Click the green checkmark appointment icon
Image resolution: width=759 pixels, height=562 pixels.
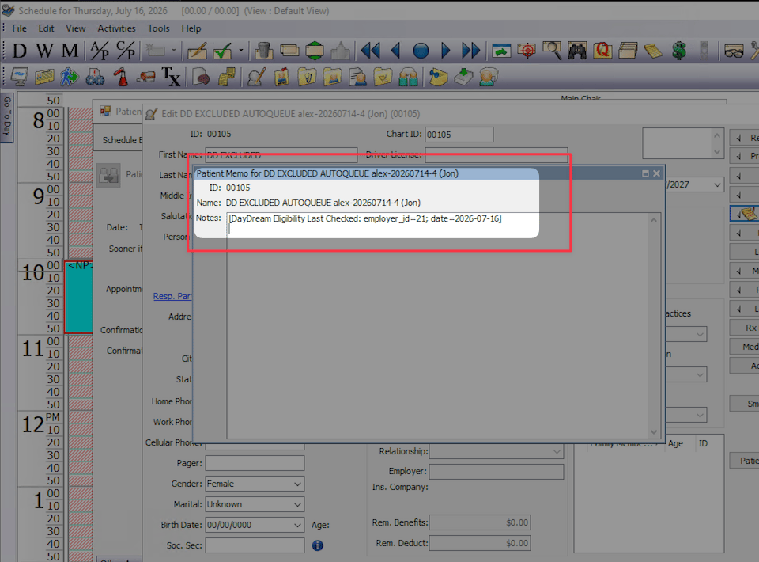pyautogui.click(x=223, y=51)
